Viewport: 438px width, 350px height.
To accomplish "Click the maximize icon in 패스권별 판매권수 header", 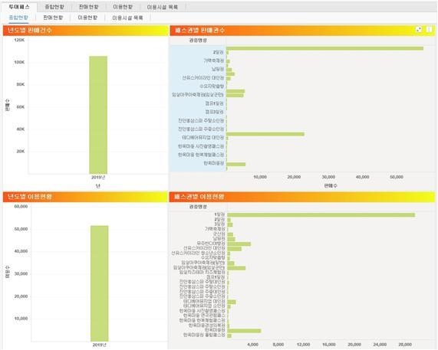I will coord(419,29).
